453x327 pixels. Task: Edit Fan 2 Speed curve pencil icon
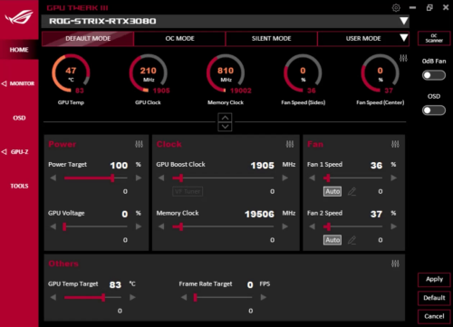(x=352, y=240)
